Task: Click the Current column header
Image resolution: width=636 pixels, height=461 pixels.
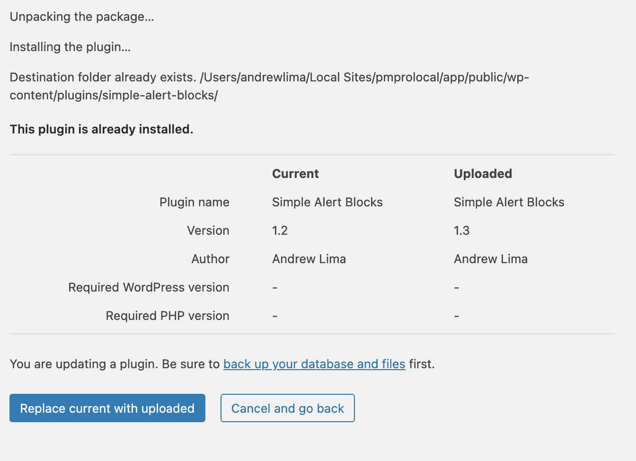Action: pyautogui.click(x=295, y=173)
